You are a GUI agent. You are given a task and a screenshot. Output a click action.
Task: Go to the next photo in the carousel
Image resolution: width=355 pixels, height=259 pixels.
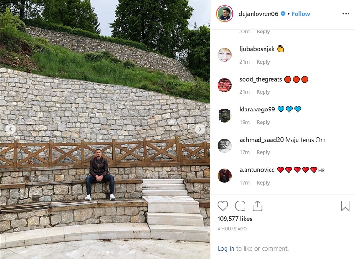[x=200, y=129]
